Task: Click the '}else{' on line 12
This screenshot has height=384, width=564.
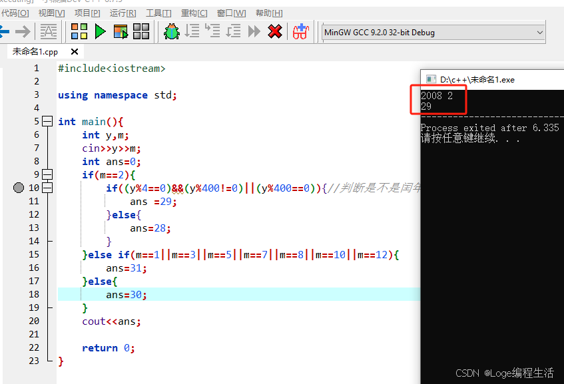Action: point(123,215)
